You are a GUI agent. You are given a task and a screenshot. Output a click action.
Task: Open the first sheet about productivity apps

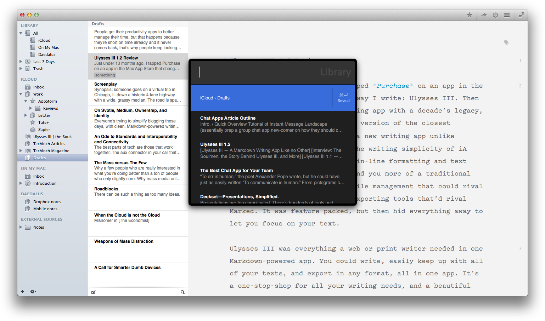point(138,40)
